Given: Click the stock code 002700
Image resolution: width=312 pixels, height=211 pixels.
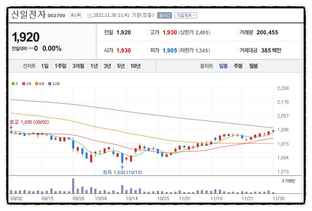Looking at the screenshot, I should point(56,16).
